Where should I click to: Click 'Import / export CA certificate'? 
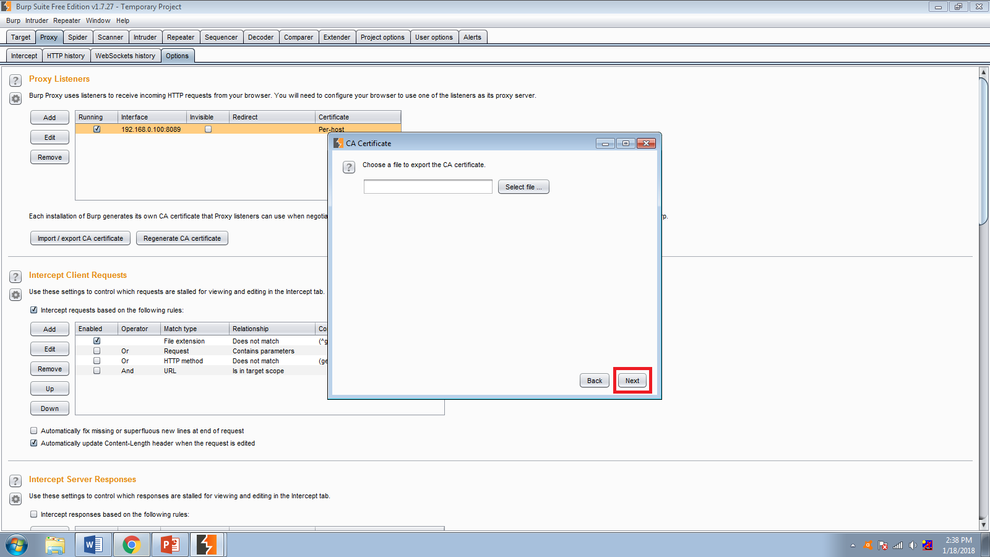(80, 238)
